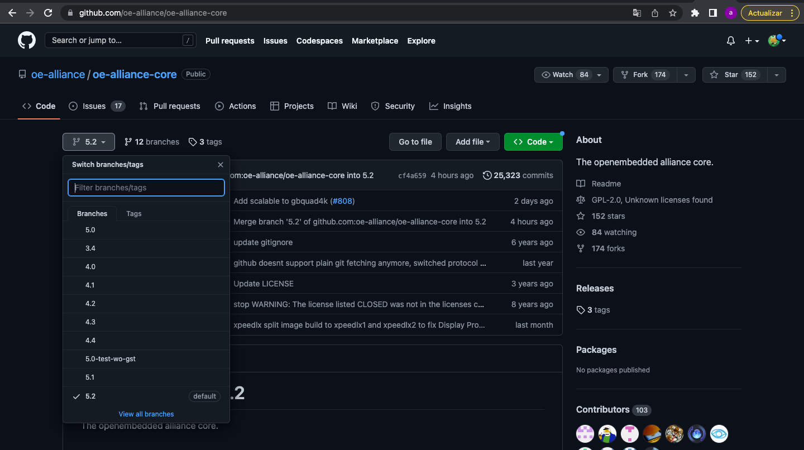Close the Switch branches/tags popup
804x450 pixels.
(x=221, y=165)
